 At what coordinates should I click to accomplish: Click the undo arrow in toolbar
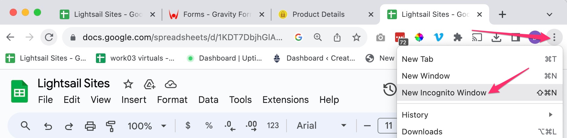click(x=48, y=126)
